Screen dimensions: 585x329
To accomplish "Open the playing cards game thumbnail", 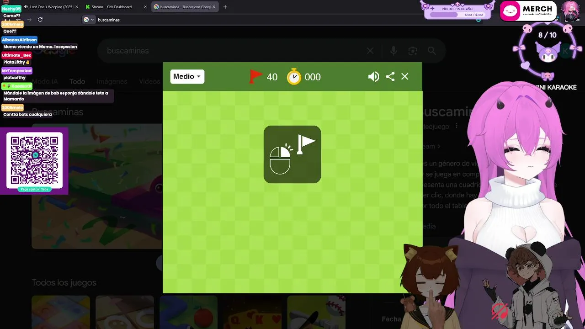I will point(252,313).
